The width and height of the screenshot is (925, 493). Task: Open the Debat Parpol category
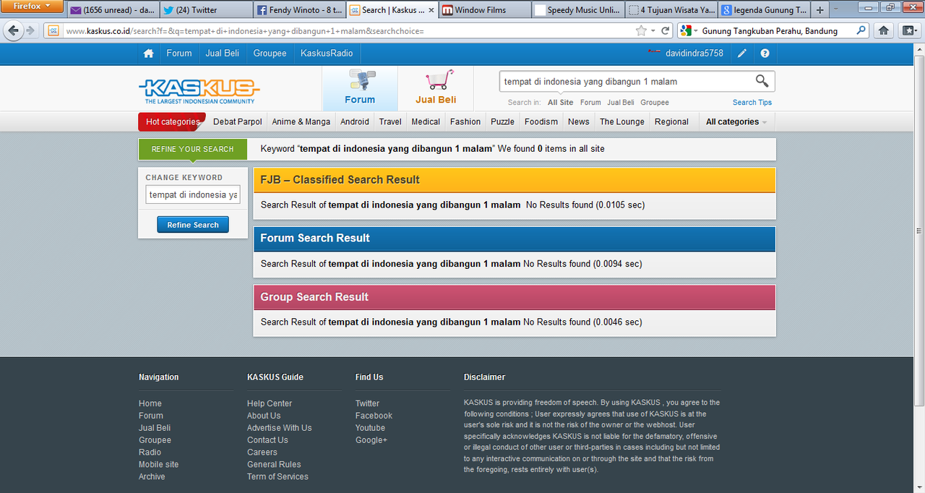coord(238,121)
